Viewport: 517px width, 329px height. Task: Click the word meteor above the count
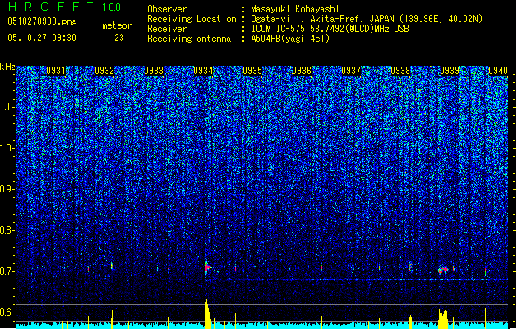(x=117, y=25)
